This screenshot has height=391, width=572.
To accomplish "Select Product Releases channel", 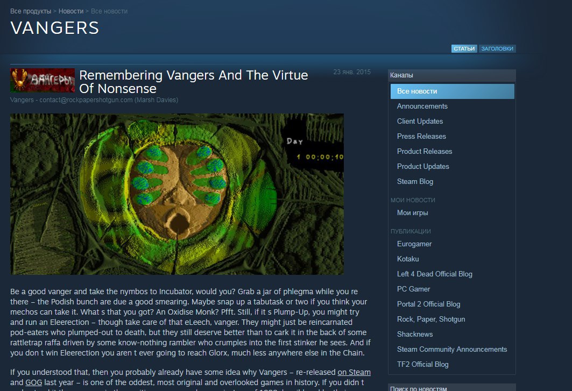I will click(424, 151).
